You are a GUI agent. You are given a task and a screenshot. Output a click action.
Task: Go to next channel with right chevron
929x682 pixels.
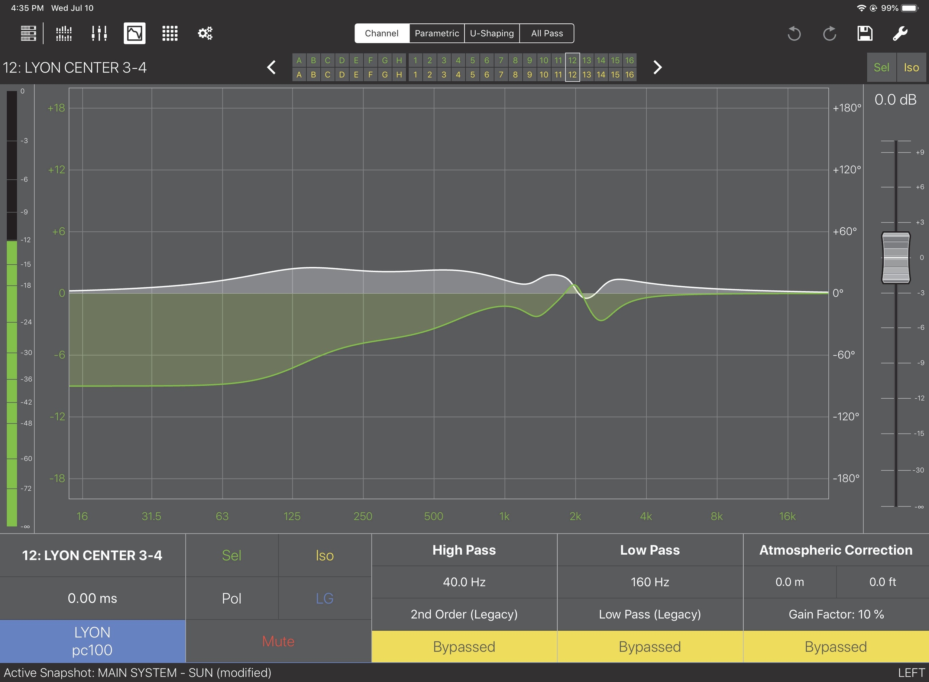(657, 67)
